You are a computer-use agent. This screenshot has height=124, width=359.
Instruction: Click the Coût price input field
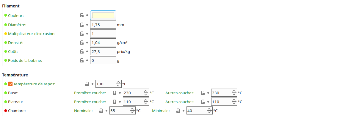pyautogui.click(x=103, y=51)
